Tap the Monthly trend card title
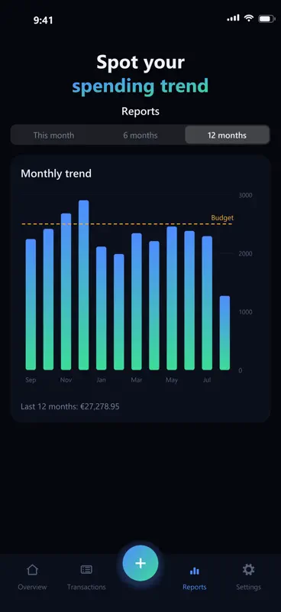The height and width of the screenshot is (612, 281). pos(56,174)
